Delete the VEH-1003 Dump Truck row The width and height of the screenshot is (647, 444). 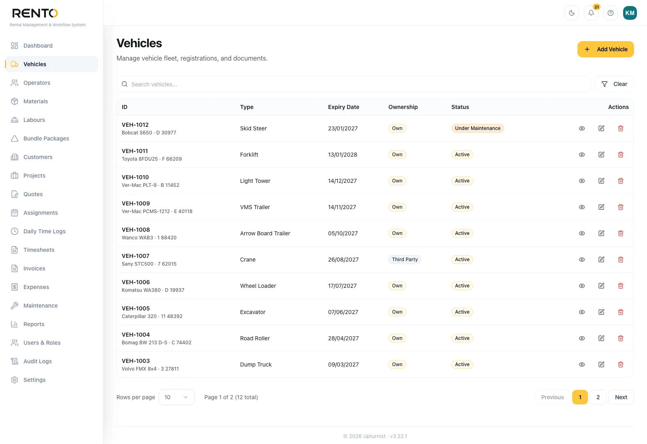tap(621, 364)
